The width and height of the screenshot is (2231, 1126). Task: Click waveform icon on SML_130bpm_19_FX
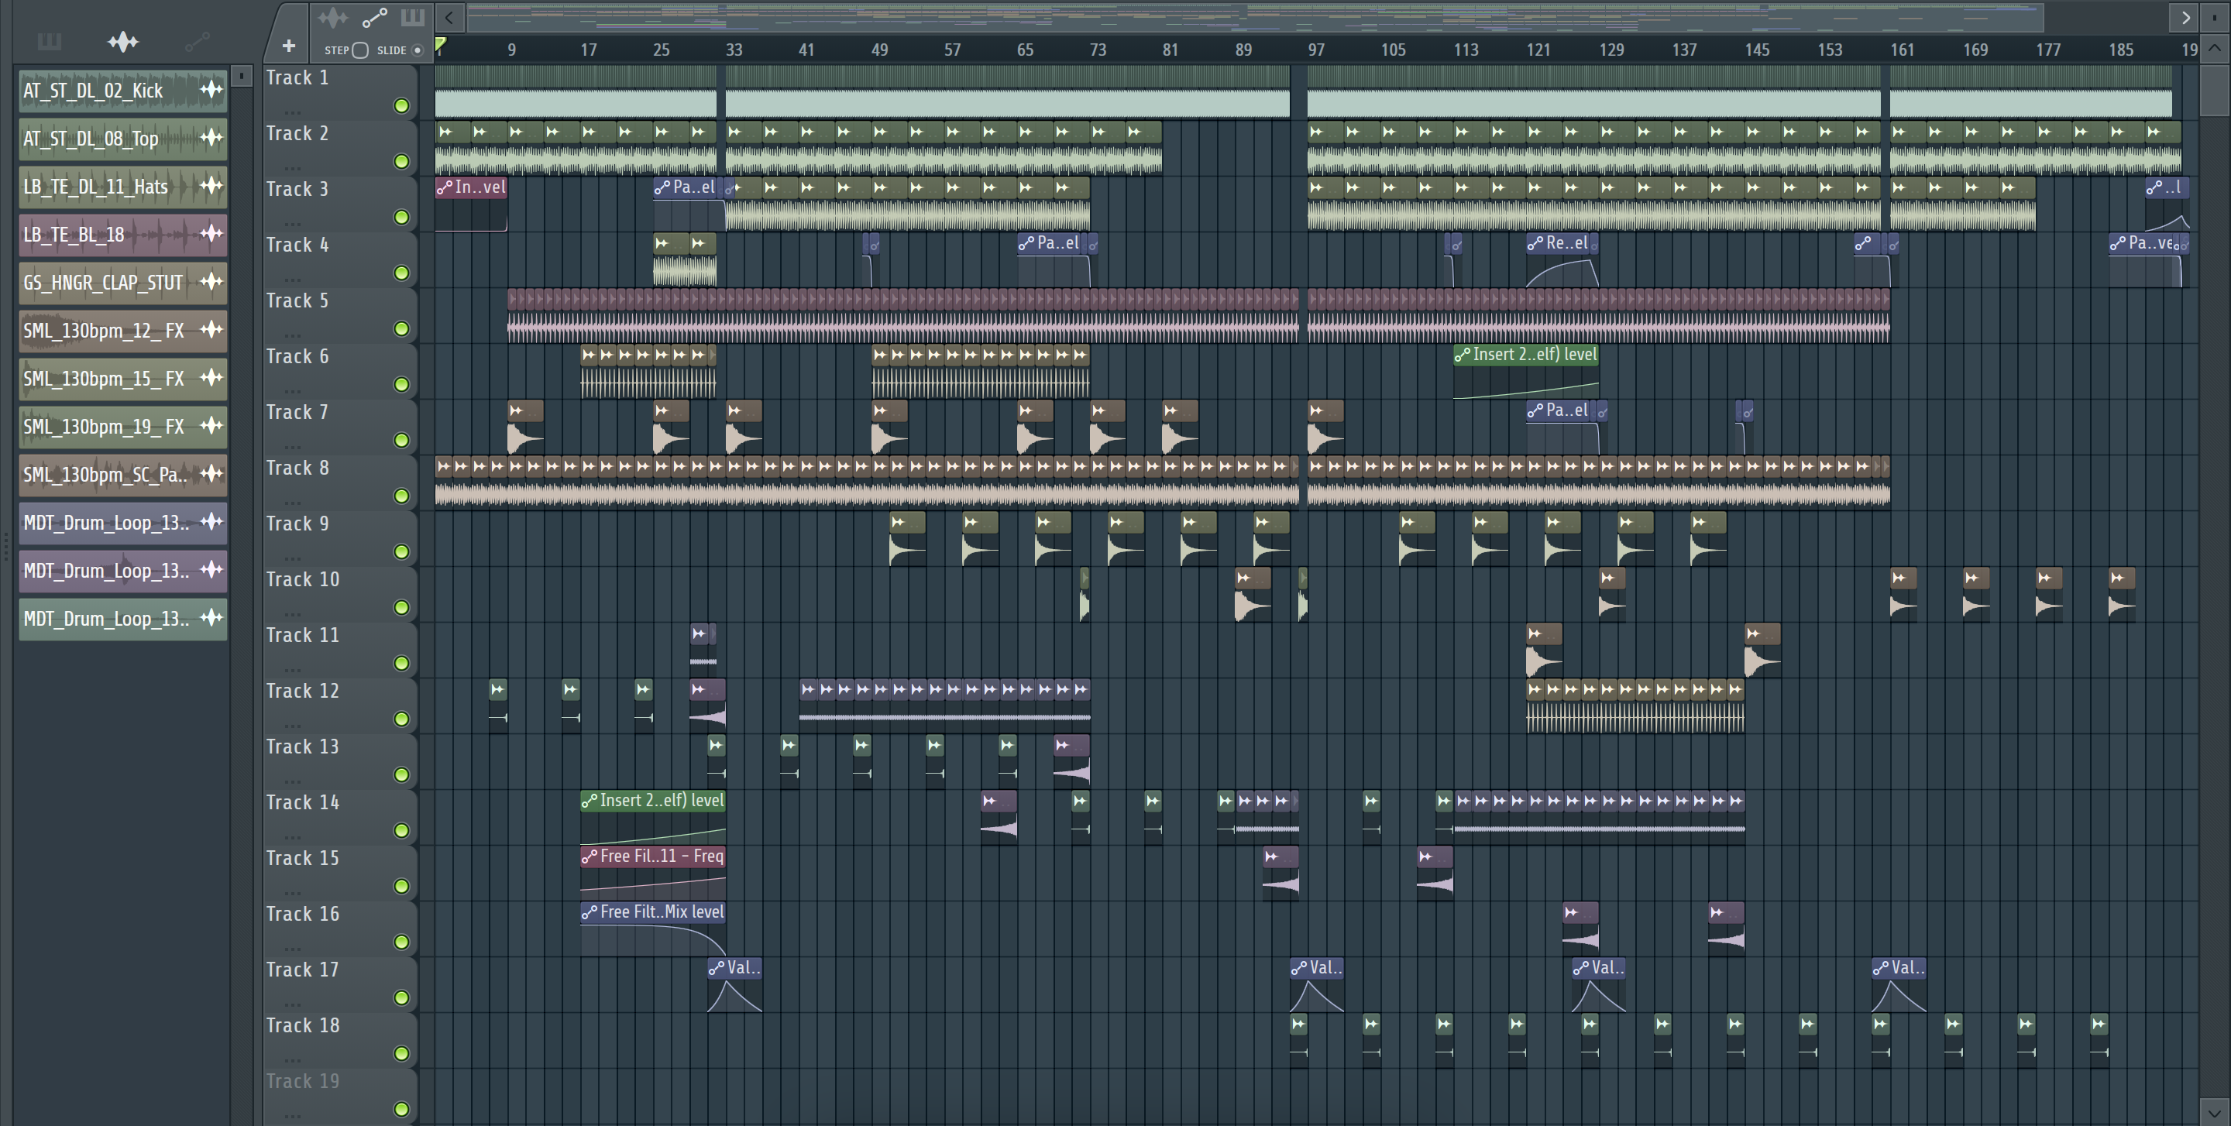click(211, 426)
